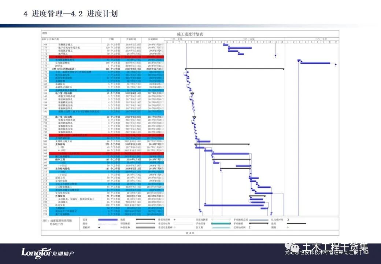Click the '期限' legend label
This screenshot has height=264, width=381.
(274, 228)
